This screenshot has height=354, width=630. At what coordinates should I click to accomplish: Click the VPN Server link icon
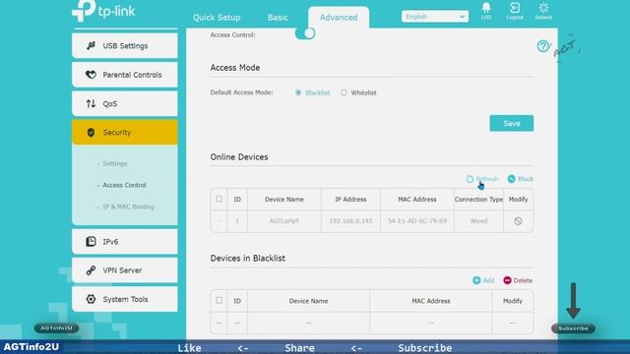tap(91, 270)
